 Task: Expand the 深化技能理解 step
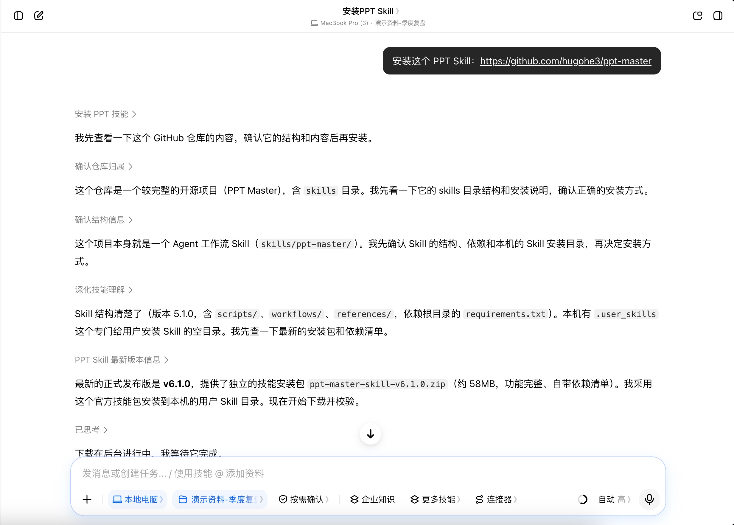[104, 290]
